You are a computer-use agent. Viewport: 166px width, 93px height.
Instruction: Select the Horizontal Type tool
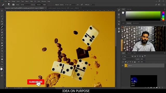pyautogui.click(x=2, y=51)
